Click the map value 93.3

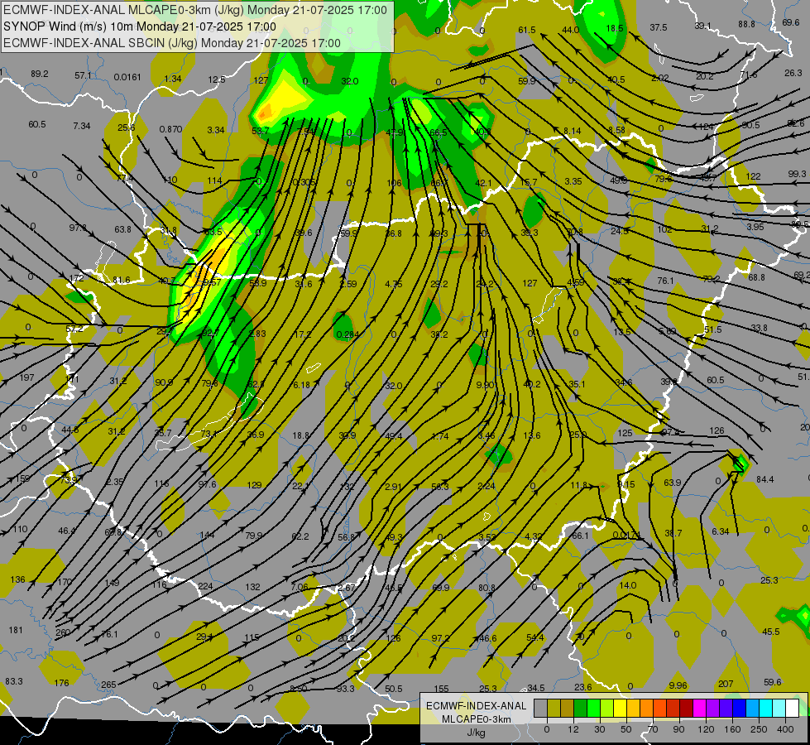pos(345,689)
